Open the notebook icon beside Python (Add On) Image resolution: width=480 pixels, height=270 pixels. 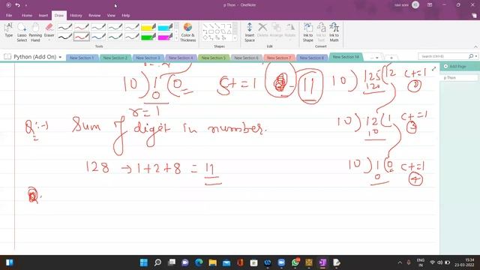7,57
